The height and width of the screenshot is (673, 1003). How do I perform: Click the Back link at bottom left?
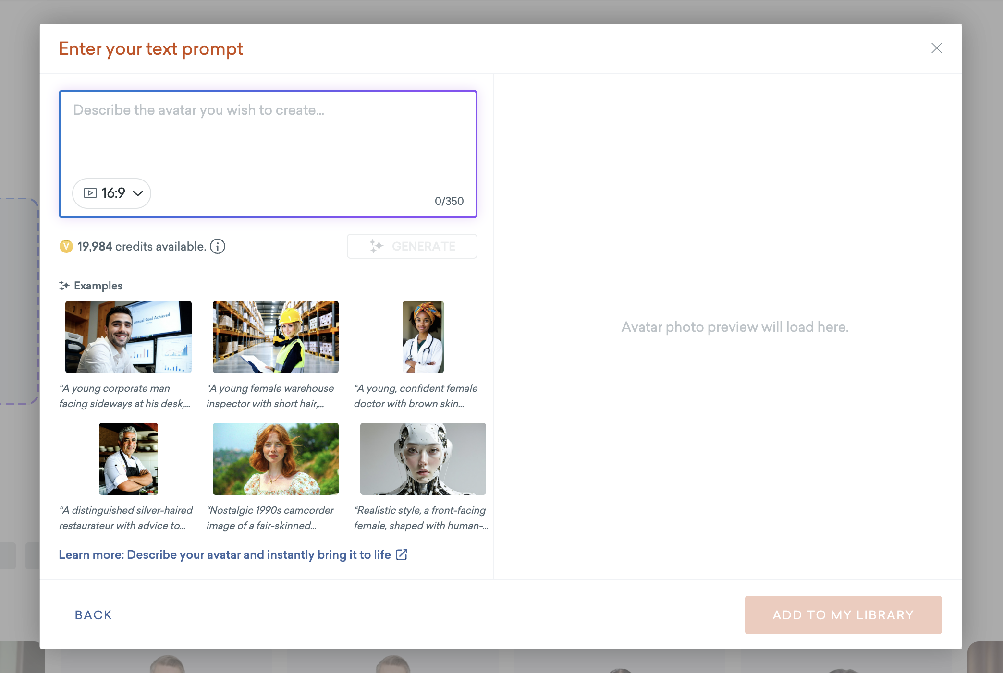click(x=93, y=614)
